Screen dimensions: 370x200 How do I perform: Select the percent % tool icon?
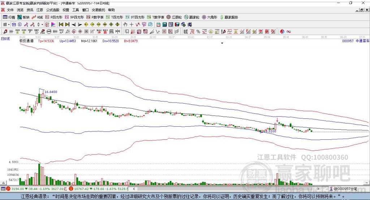[198, 32]
